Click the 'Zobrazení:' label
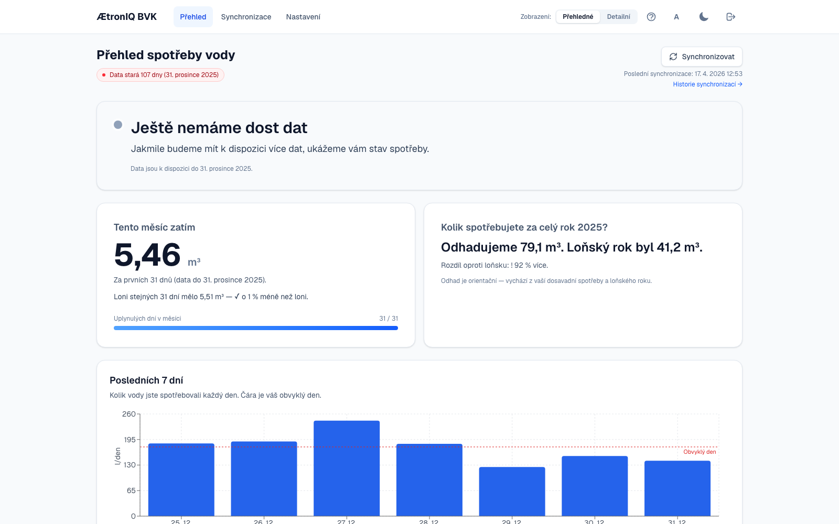 pos(535,17)
